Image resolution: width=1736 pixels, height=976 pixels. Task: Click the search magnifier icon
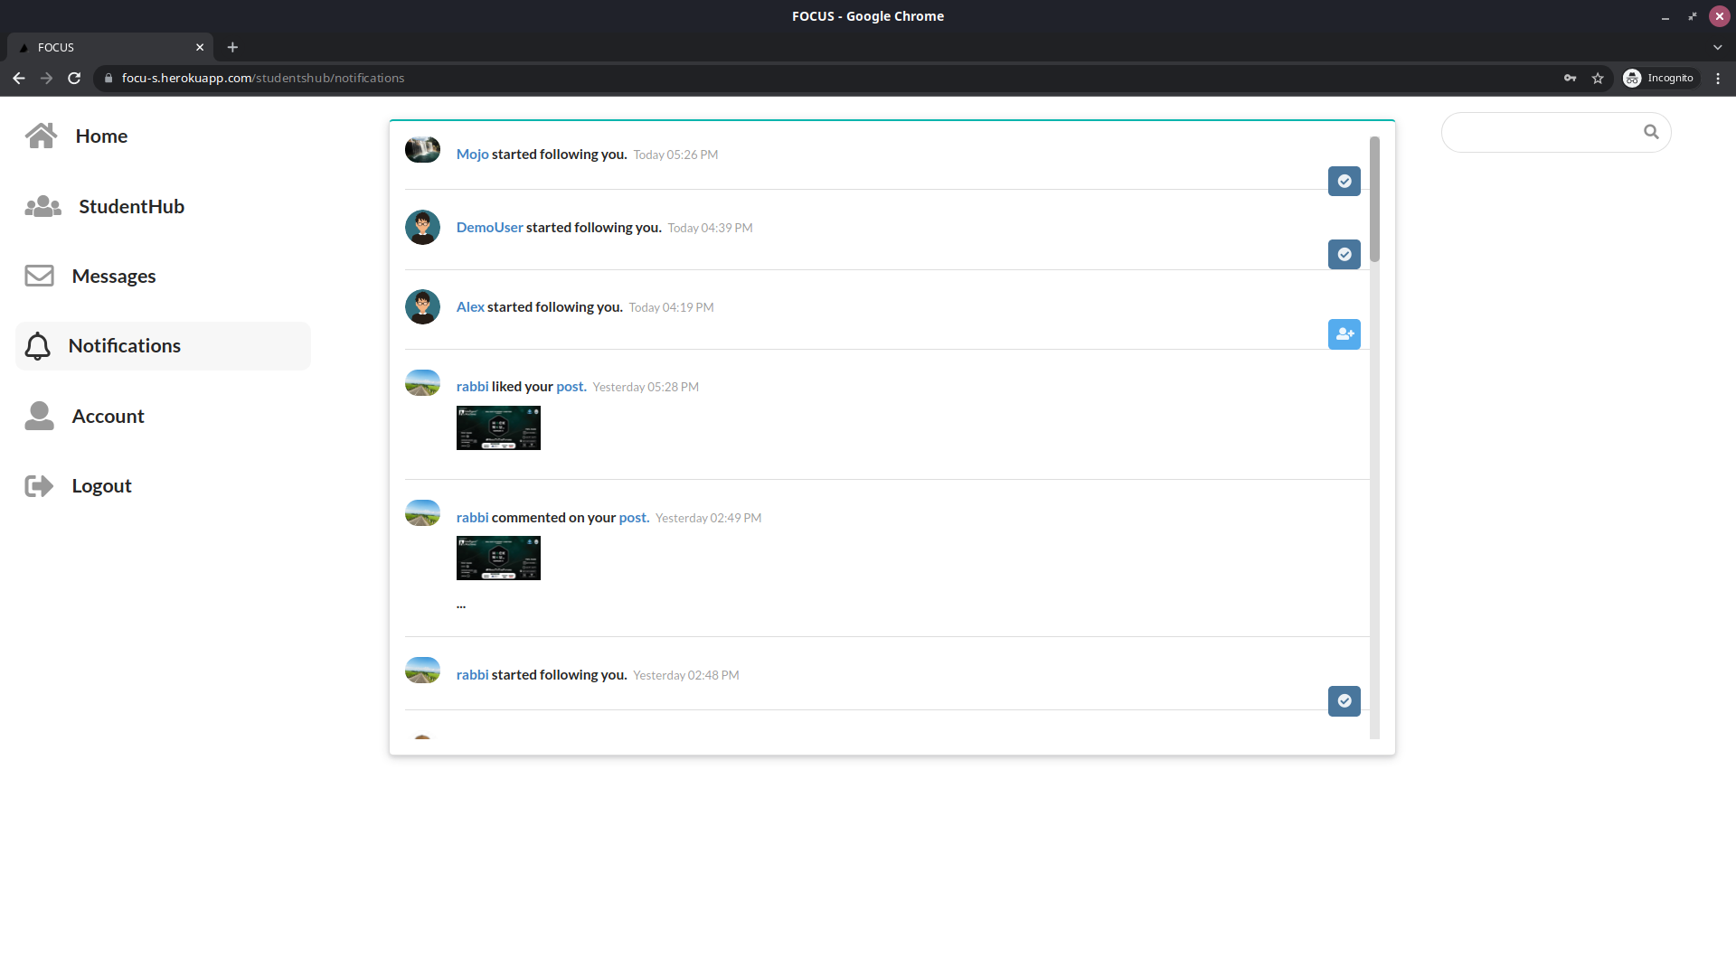point(1651,131)
